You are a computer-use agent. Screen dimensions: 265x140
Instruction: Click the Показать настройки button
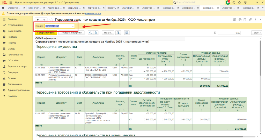[71, 33]
